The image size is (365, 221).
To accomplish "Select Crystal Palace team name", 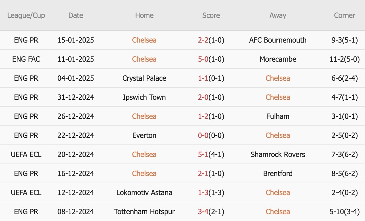I will pyautogui.click(x=144, y=78).
